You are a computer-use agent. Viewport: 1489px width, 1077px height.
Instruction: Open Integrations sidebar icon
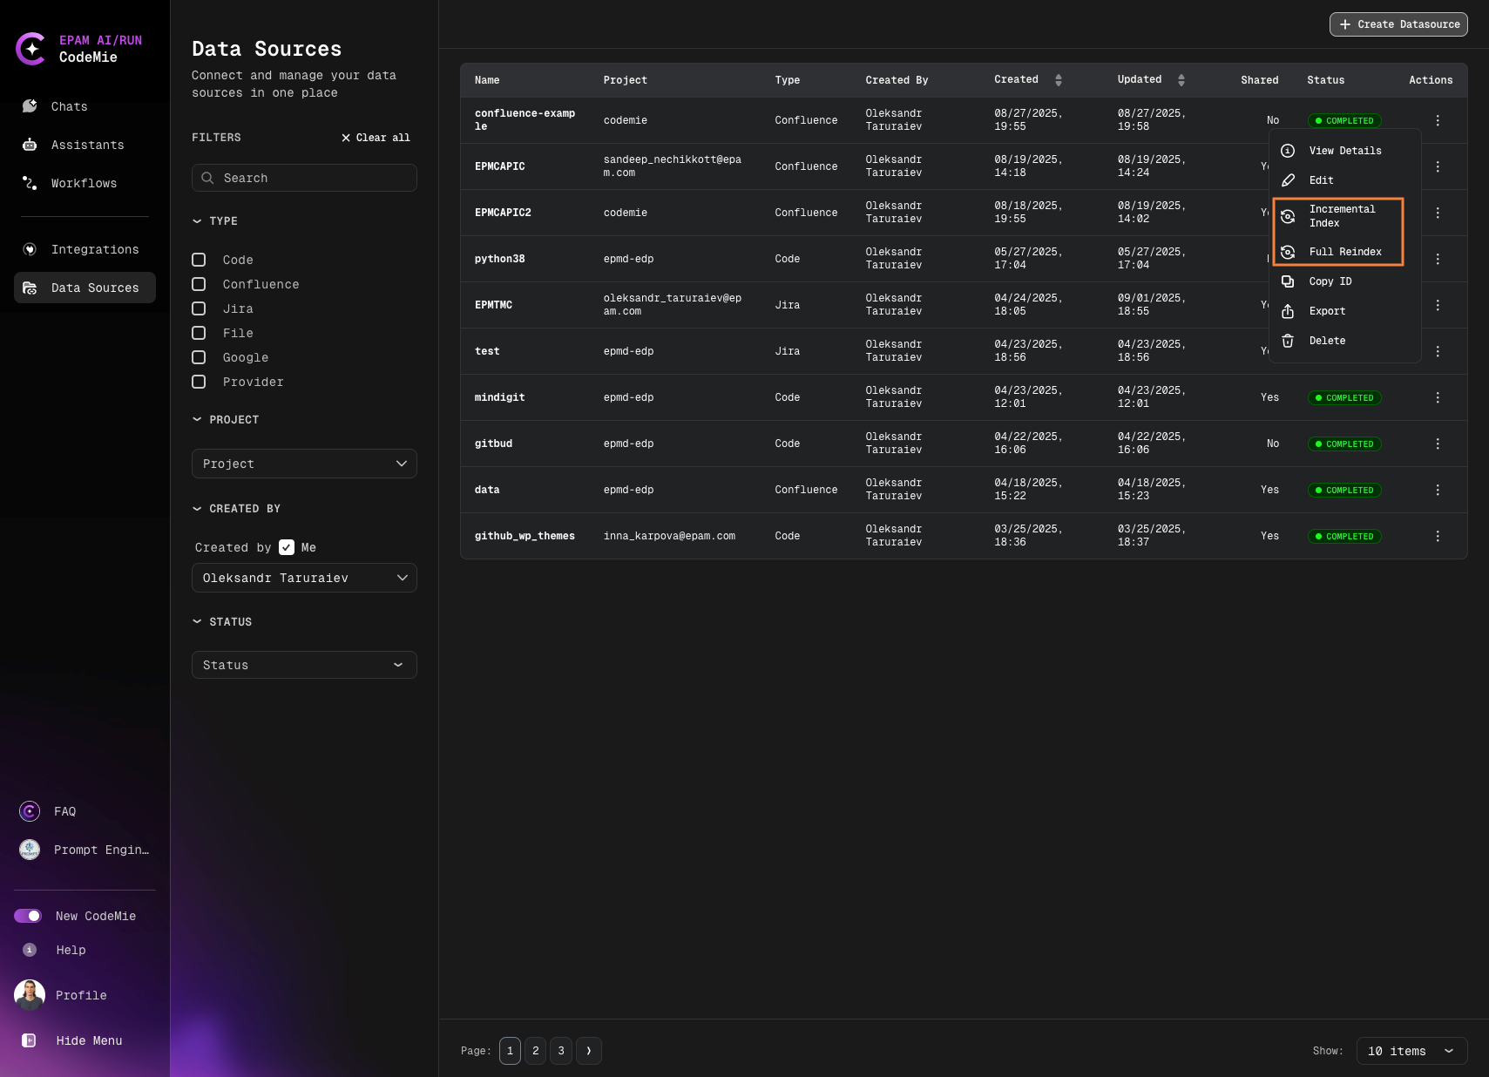(x=30, y=249)
